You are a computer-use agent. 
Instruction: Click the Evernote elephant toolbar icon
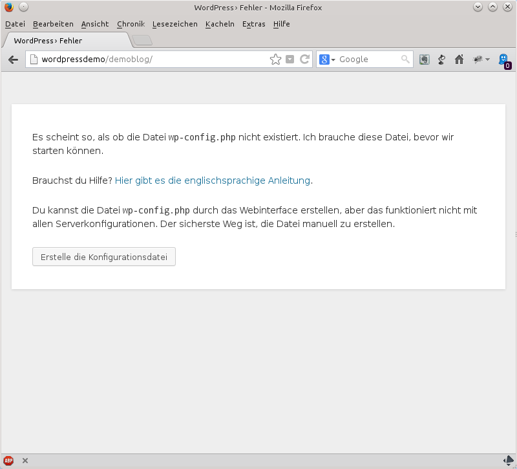click(x=425, y=60)
